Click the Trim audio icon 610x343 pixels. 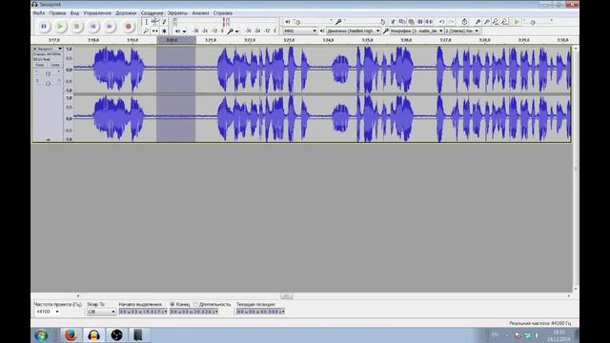click(420, 22)
